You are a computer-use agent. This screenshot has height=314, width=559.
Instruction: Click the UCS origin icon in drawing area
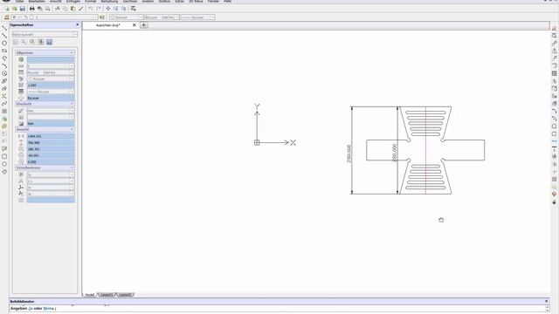click(x=257, y=143)
